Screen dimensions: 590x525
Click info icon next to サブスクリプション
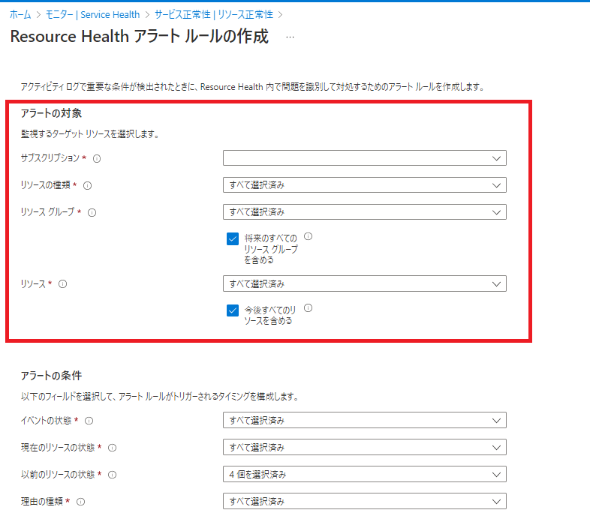click(97, 159)
